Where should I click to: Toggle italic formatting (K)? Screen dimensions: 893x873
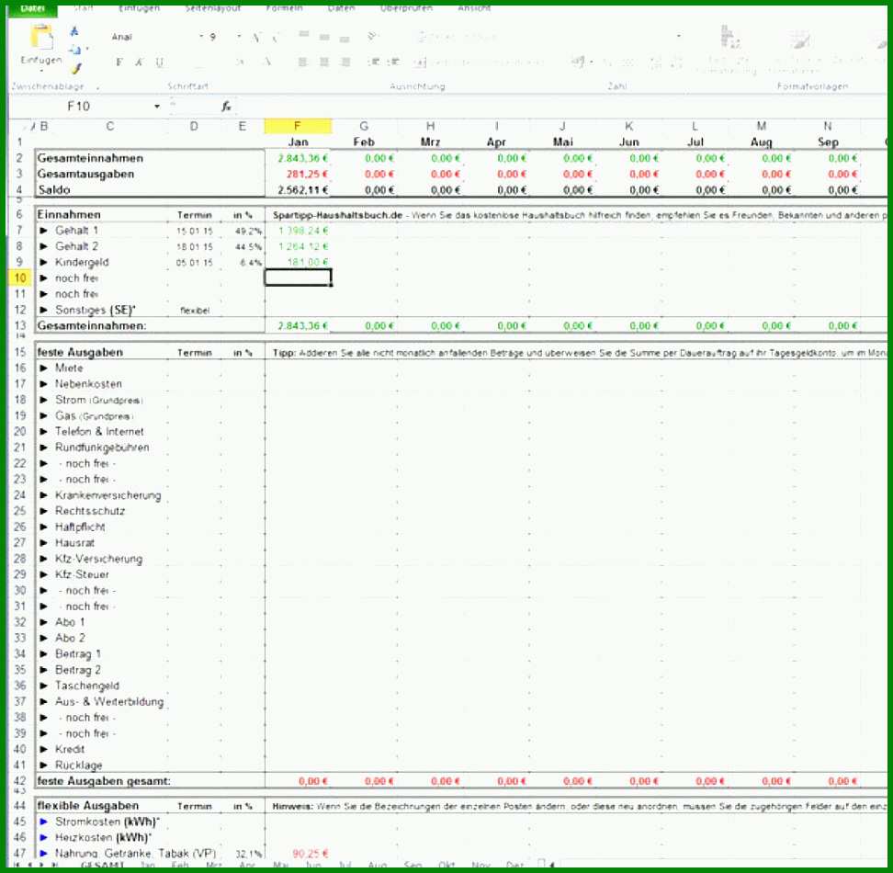(x=139, y=62)
